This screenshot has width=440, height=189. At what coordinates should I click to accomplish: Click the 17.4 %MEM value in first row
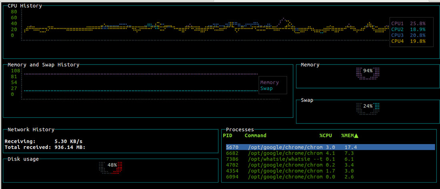[350, 147]
